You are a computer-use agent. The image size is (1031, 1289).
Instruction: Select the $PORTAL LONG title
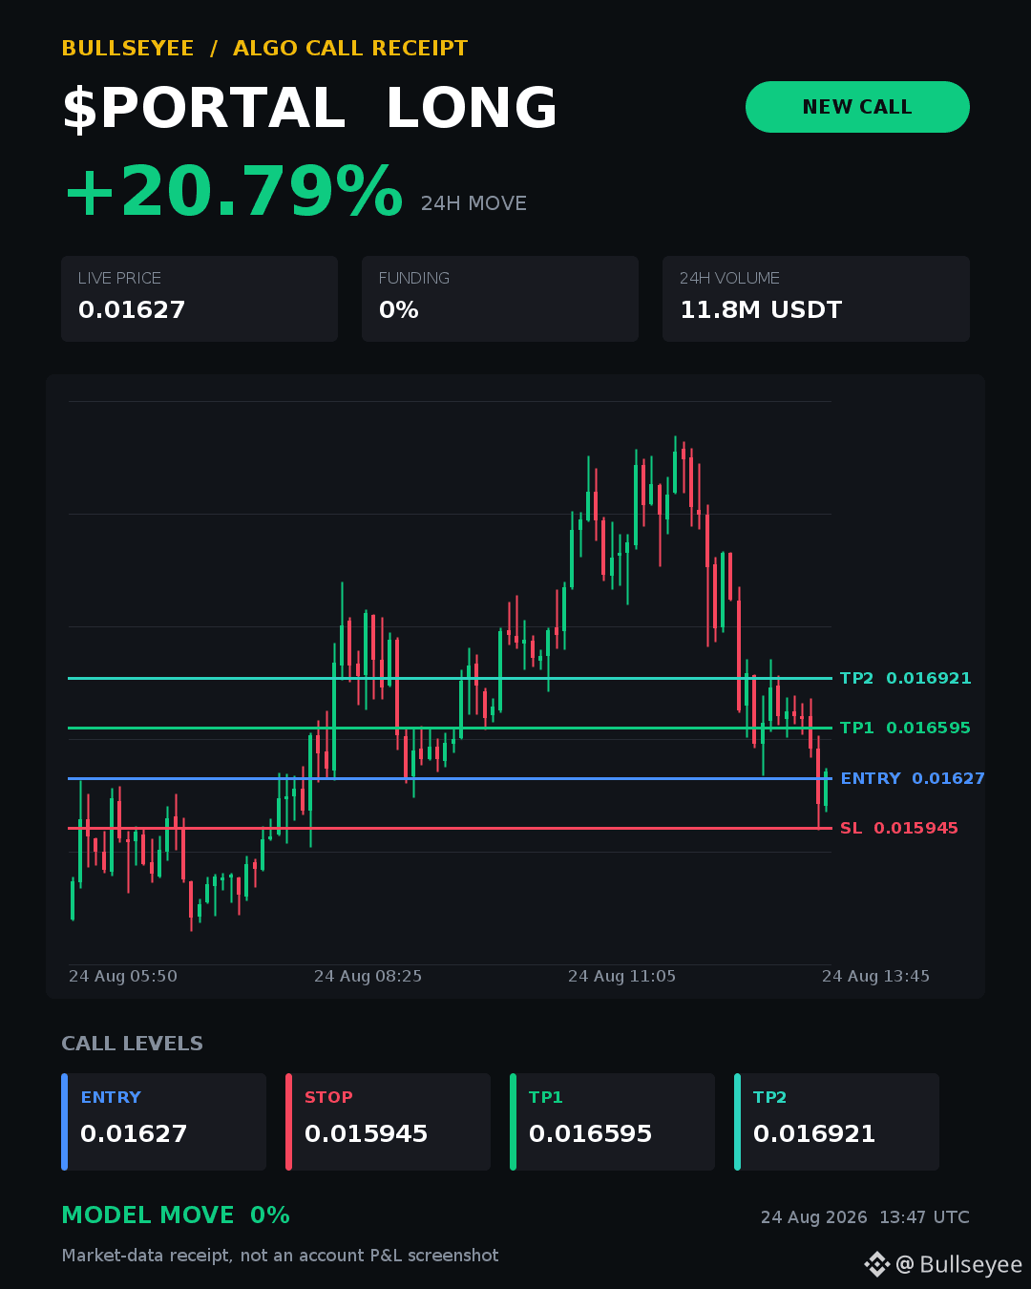pos(309,108)
